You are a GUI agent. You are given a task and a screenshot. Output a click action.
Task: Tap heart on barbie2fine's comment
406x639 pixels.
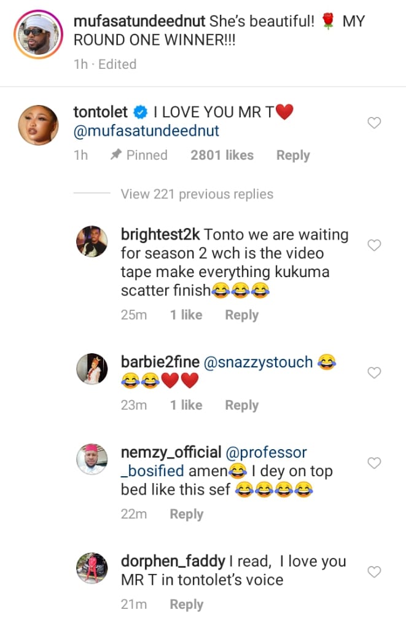(374, 372)
